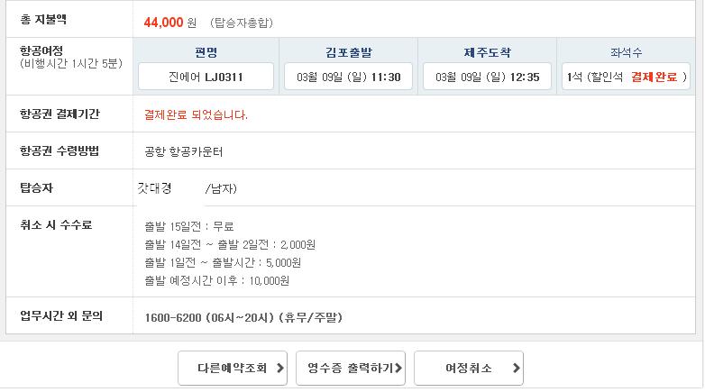The width and height of the screenshot is (705, 392).
Task: Click the arrow icon on 영수증 출력하기
Action: [x=398, y=369]
